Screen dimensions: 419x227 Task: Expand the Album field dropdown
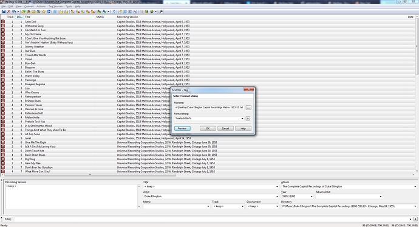tap(415, 187)
